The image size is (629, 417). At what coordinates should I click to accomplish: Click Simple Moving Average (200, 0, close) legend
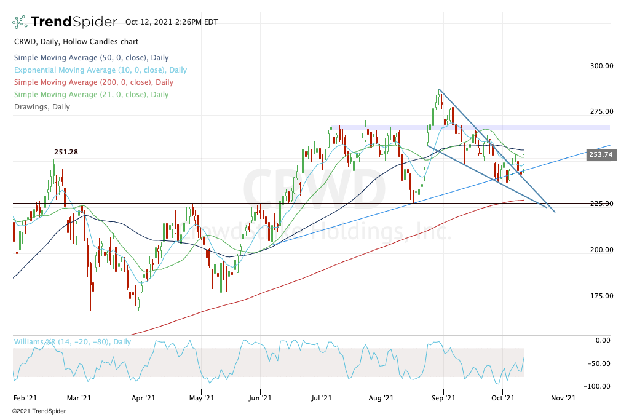pyautogui.click(x=93, y=82)
